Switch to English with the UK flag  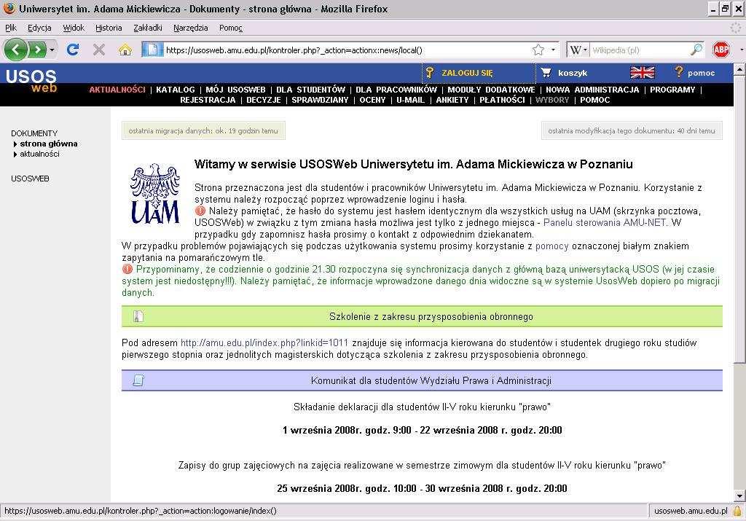[x=643, y=73]
